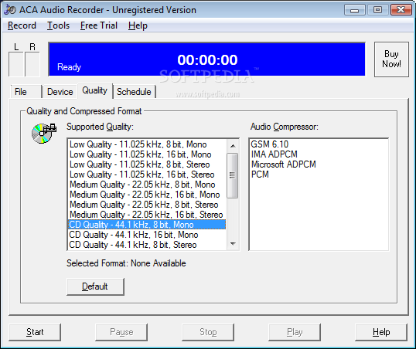The height and width of the screenshot is (349, 416).
Task: Maximize the ACA Audio Recorder window
Action: pos(378,10)
